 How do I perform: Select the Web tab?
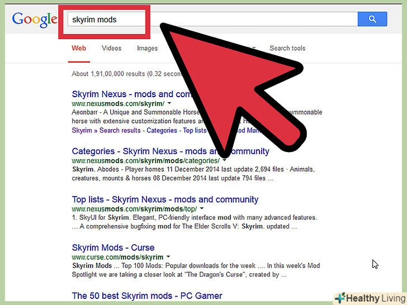(x=79, y=49)
